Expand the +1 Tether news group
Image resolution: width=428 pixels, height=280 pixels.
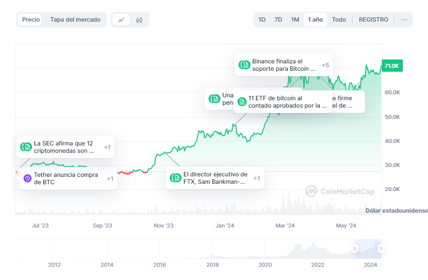click(x=110, y=178)
